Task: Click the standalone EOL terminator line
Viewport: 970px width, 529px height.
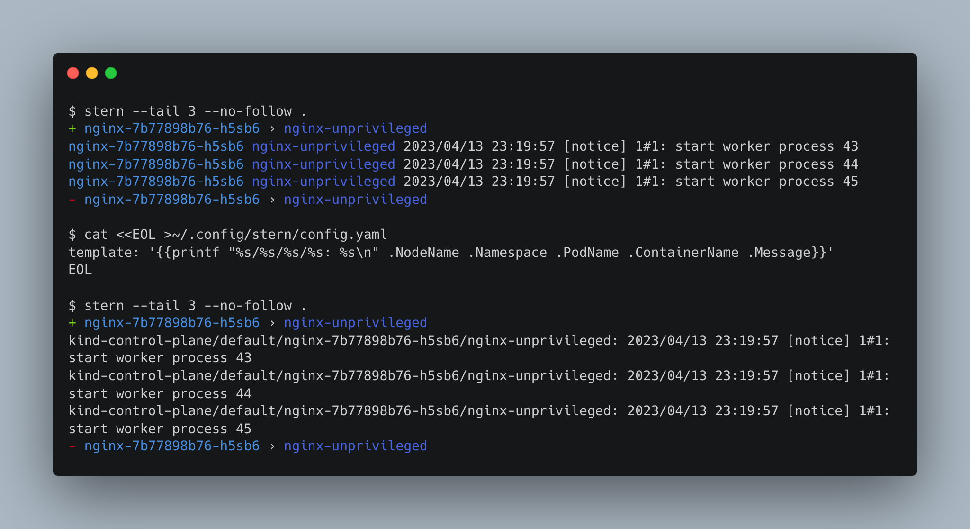Action: click(80, 270)
